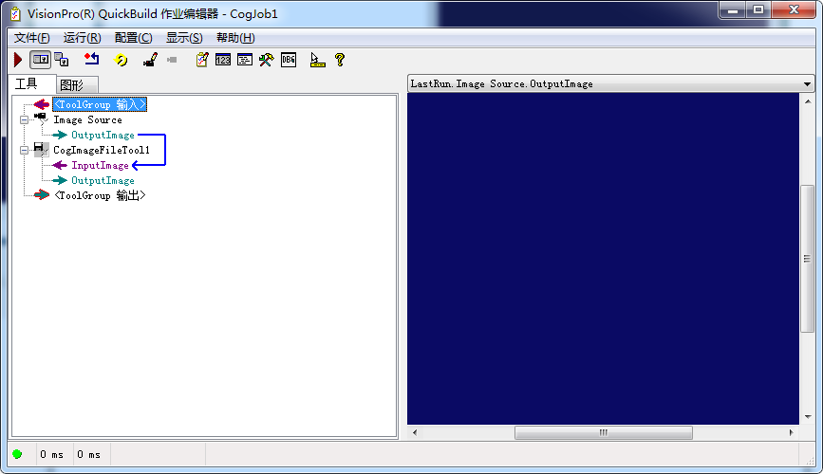
Task: Click the image view scroll up arrow
Action: point(808,101)
